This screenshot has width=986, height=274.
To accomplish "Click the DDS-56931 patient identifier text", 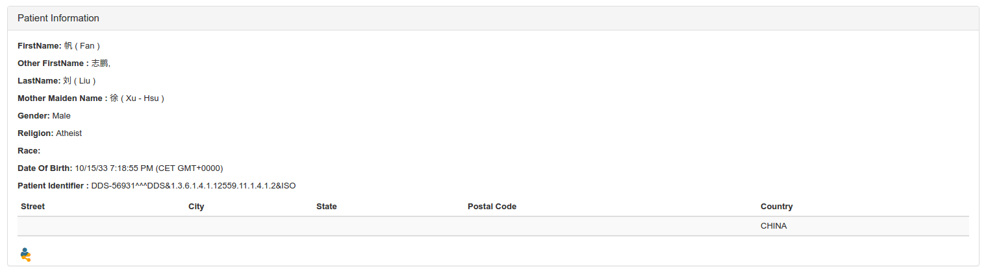I will coord(193,185).
